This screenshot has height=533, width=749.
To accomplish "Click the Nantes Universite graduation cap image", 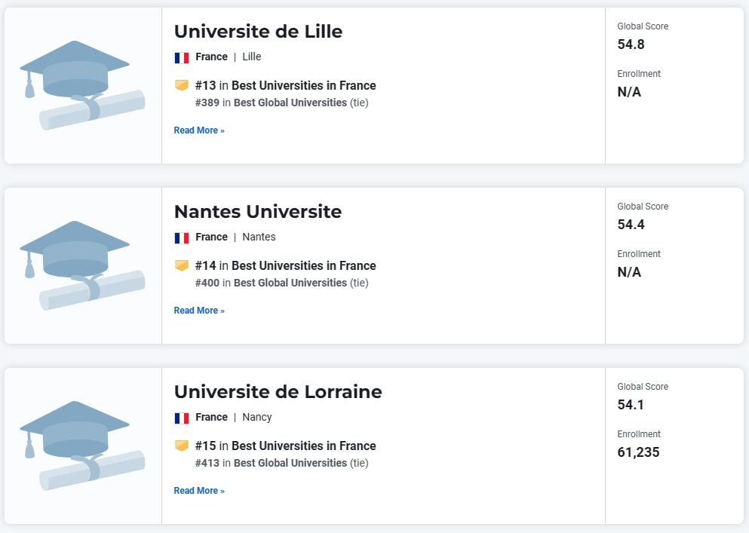I will [x=82, y=265].
